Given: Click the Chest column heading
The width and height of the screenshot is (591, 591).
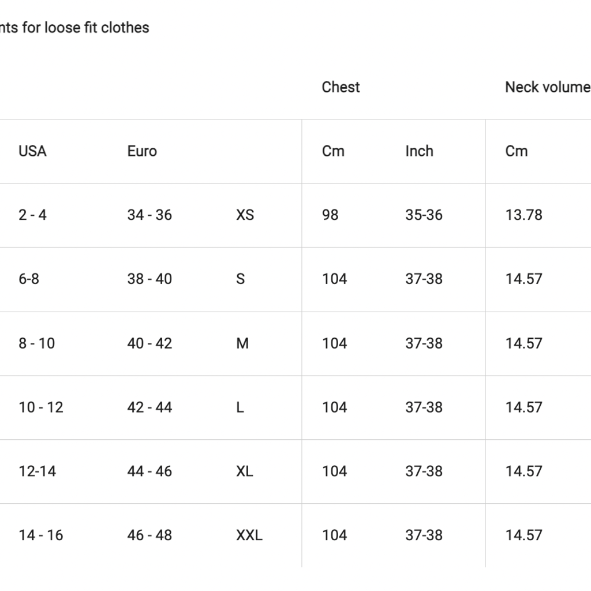Looking at the screenshot, I should click(x=341, y=87).
